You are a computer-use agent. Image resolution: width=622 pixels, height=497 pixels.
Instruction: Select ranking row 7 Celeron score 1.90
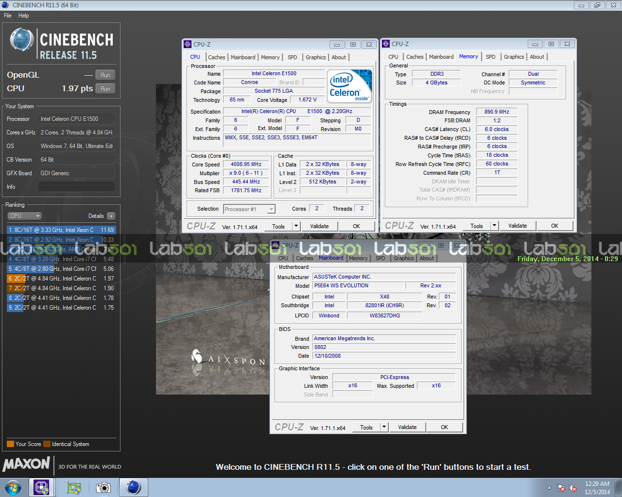[61, 288]
